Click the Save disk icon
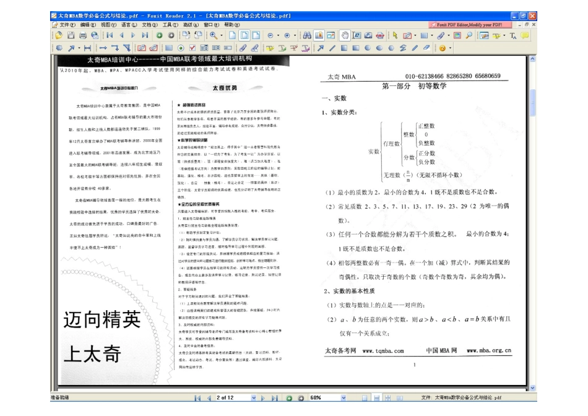The height and width of the screenshot is (416, 588). [x=71, y=35]
